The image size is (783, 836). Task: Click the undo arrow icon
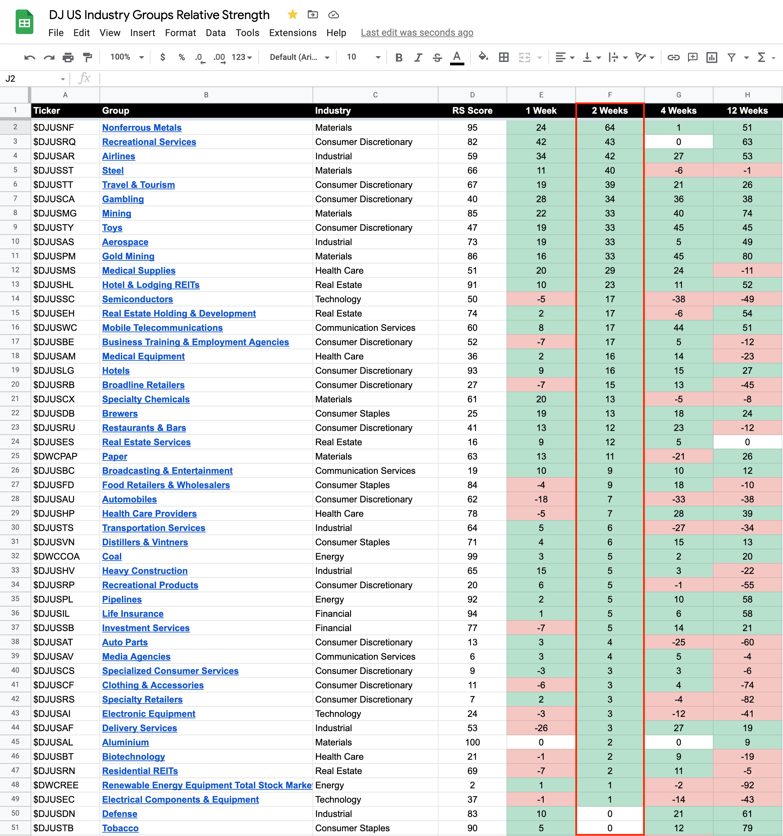29,57
